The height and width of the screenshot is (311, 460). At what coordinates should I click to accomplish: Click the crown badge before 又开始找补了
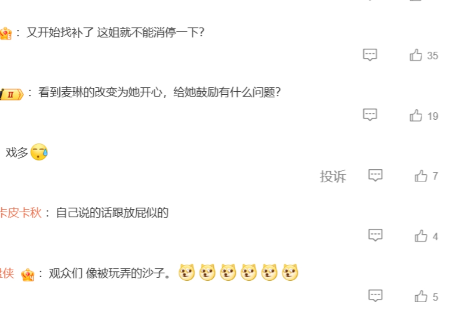tap(6, 33)
